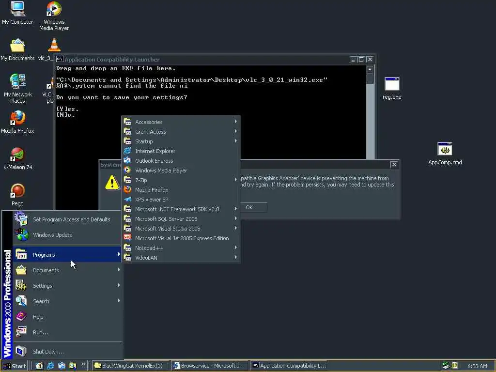Select reg.exe file on the desktop

pyautogui.click(x=392, y=88)
